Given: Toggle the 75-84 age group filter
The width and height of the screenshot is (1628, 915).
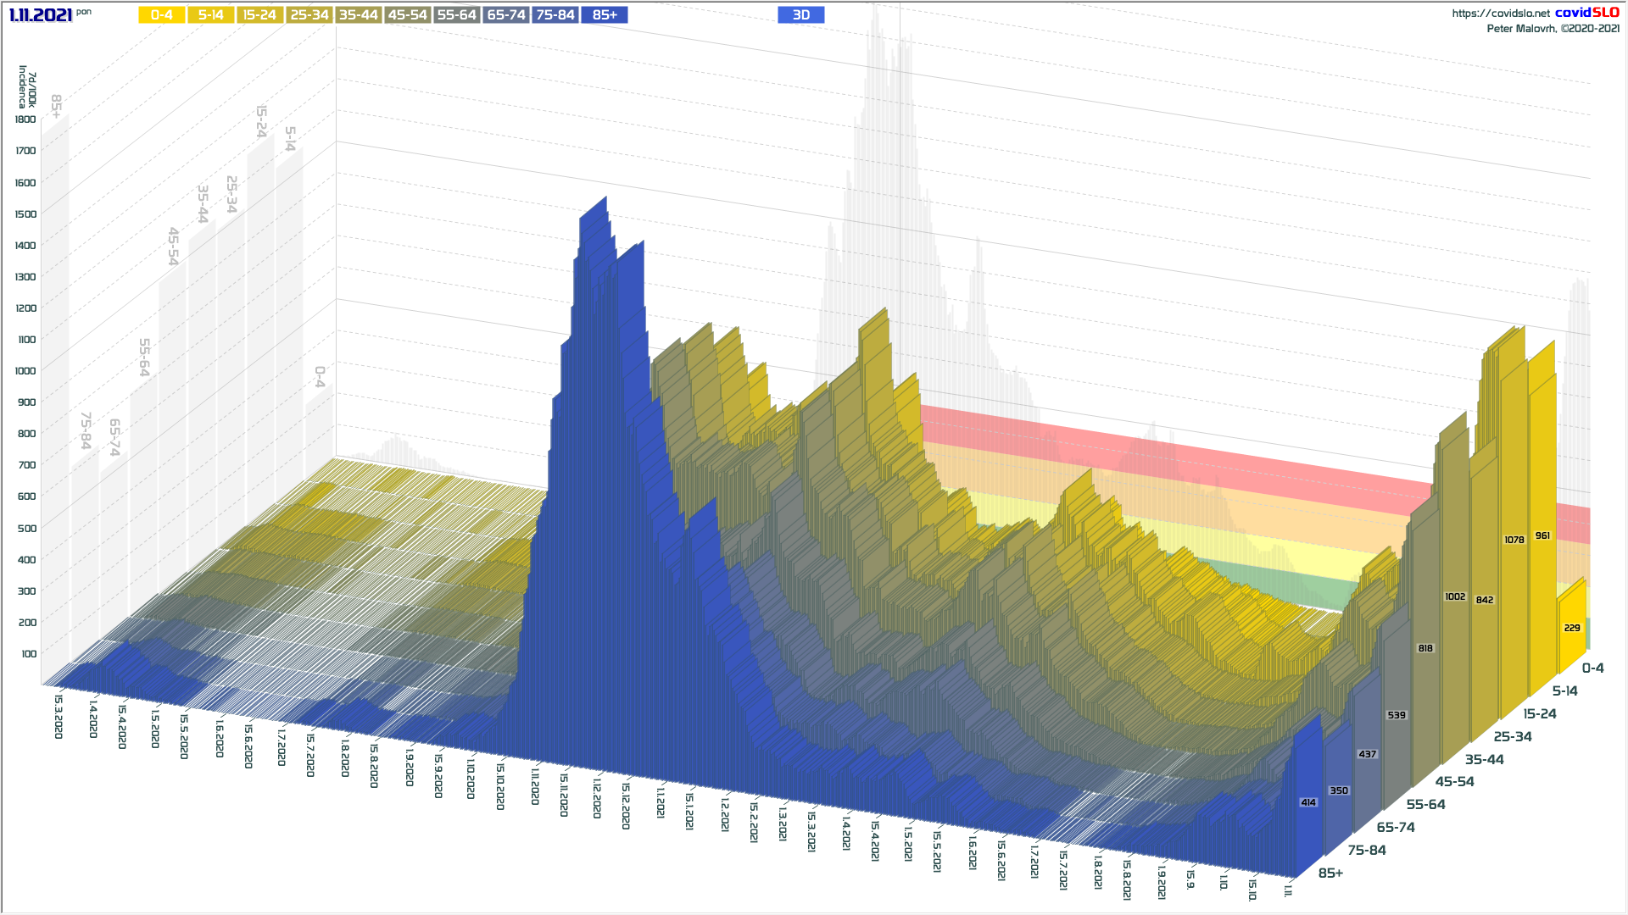Looking at the screenshot, I should coord(555,14).
